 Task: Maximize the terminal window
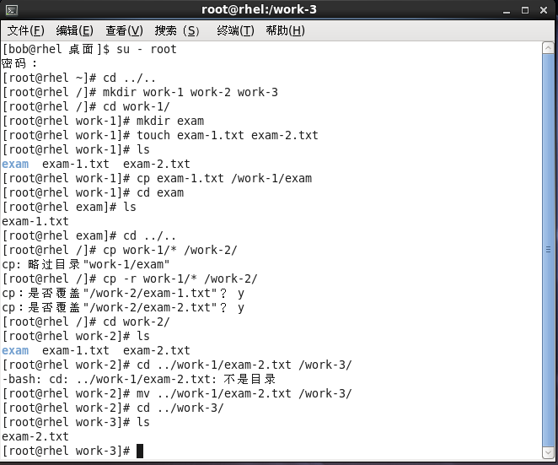(x=525, y=10)
